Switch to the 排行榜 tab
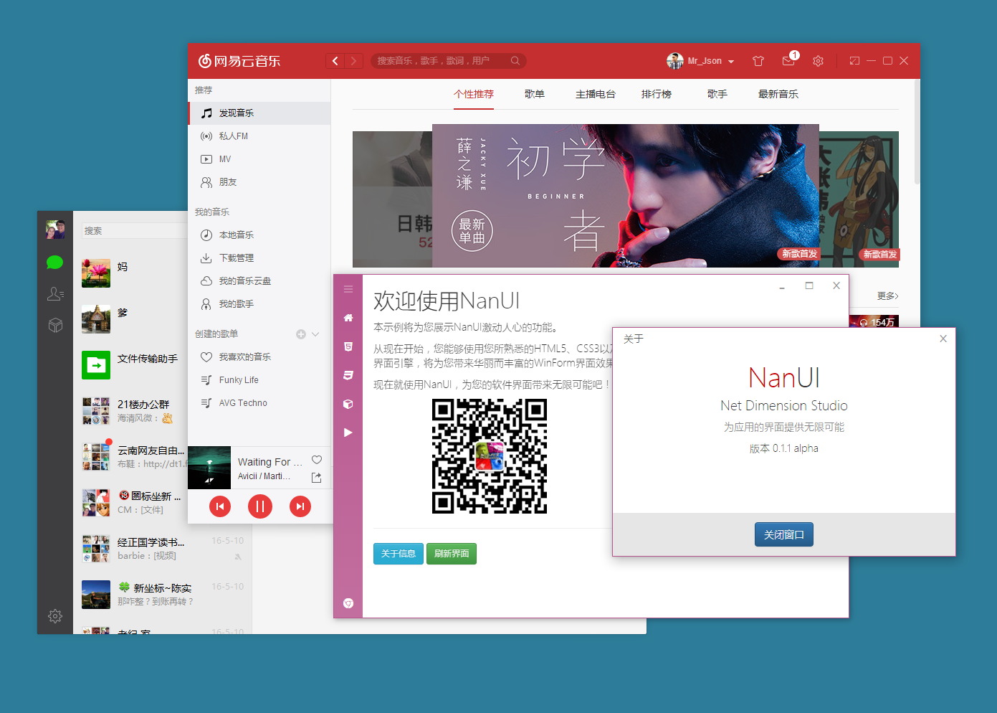The width and height of the screenshot is (997, 713). click(x=657, y=94)
